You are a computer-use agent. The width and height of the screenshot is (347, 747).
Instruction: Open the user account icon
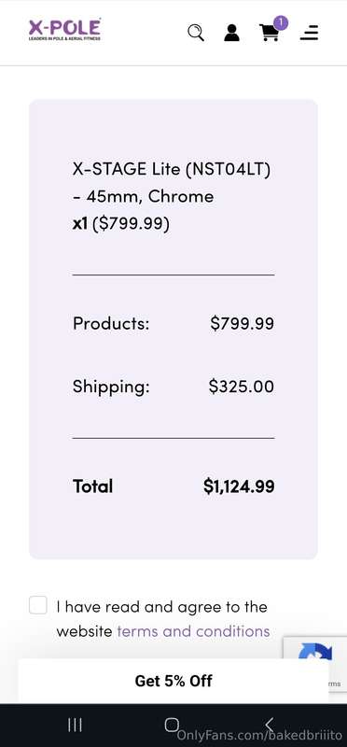232,33
